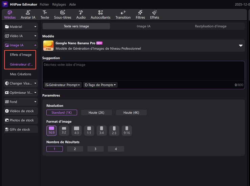The height and width of the screenshot is (186, 250).
Task: Click the Suggestion prompt text field
Action: (143, 71)
